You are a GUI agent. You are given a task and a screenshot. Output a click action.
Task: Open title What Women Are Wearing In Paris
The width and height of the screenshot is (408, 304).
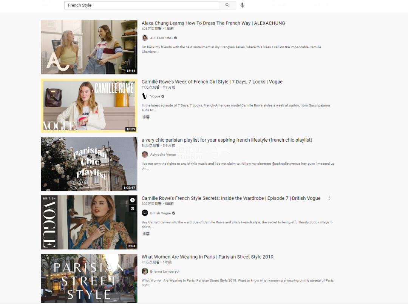tap(207, 257)
